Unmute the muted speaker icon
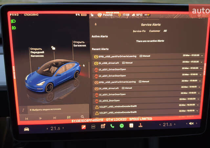210x148 pixels. click(x=191, y=123)
